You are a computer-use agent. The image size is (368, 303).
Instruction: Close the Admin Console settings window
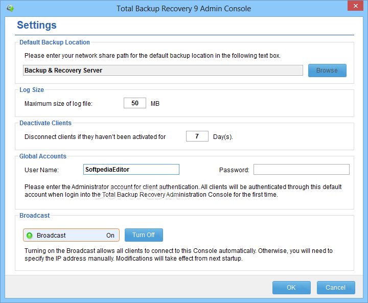pos(355,6)
